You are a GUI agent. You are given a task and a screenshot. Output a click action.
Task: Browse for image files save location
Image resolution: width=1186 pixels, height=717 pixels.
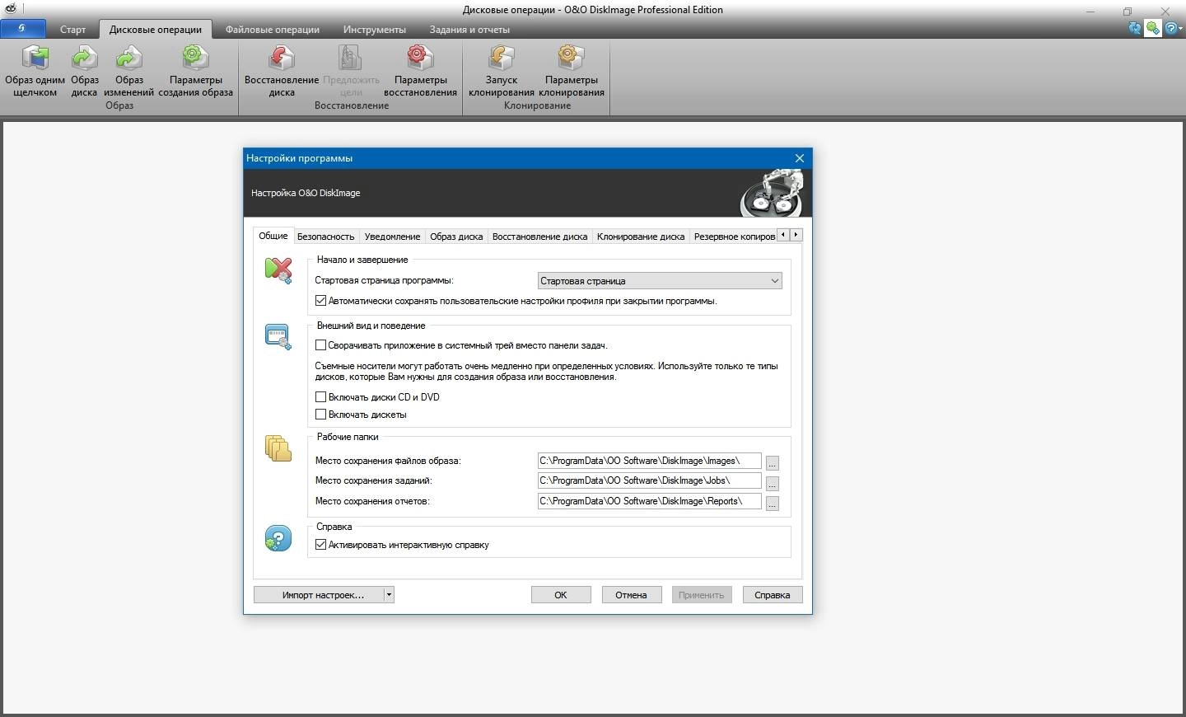pos(773,463)
